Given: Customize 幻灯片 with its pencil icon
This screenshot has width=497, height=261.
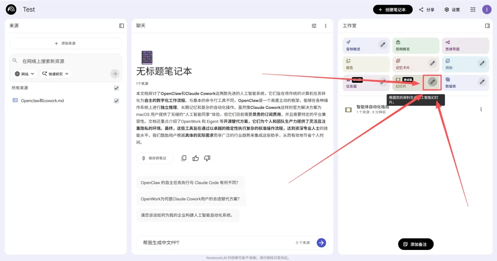Looking at the screenshot, I should click(x=432, y=82).
